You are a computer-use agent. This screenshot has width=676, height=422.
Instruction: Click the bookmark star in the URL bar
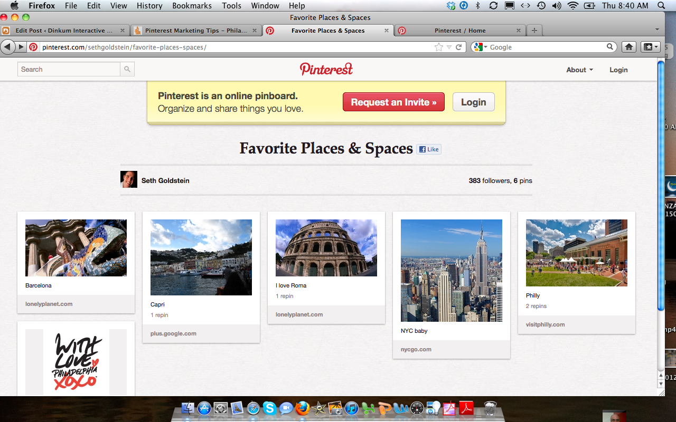439,47
